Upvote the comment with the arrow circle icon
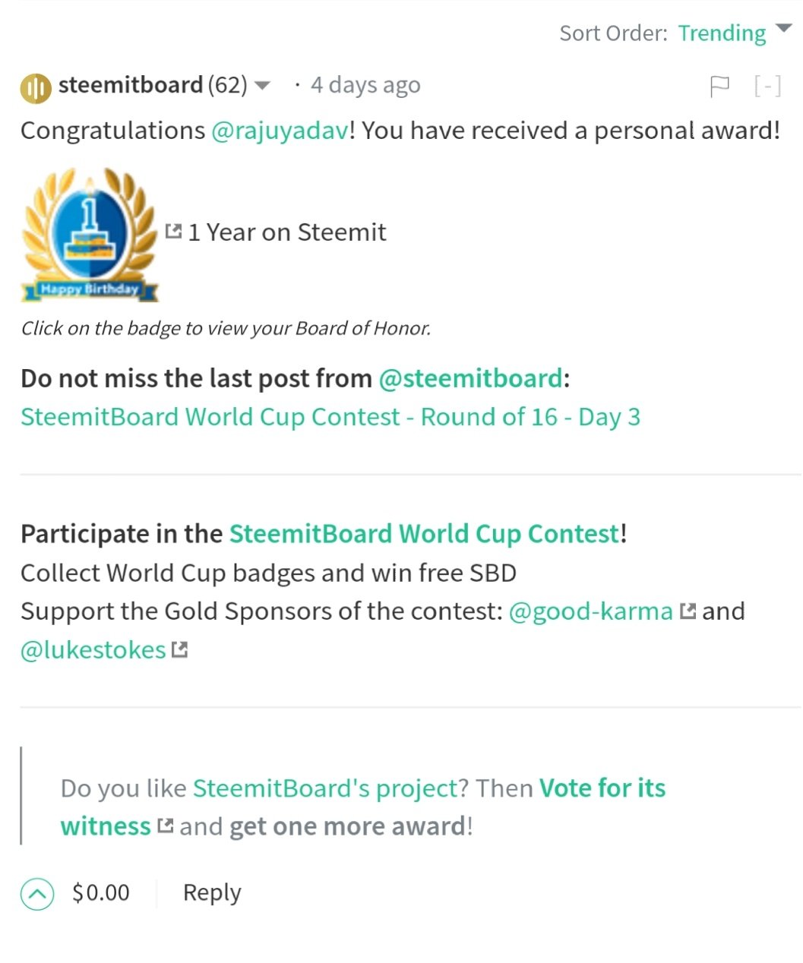The height and width of the screenshot is (963, 803). pyautogui.click(x=37, y=893)
